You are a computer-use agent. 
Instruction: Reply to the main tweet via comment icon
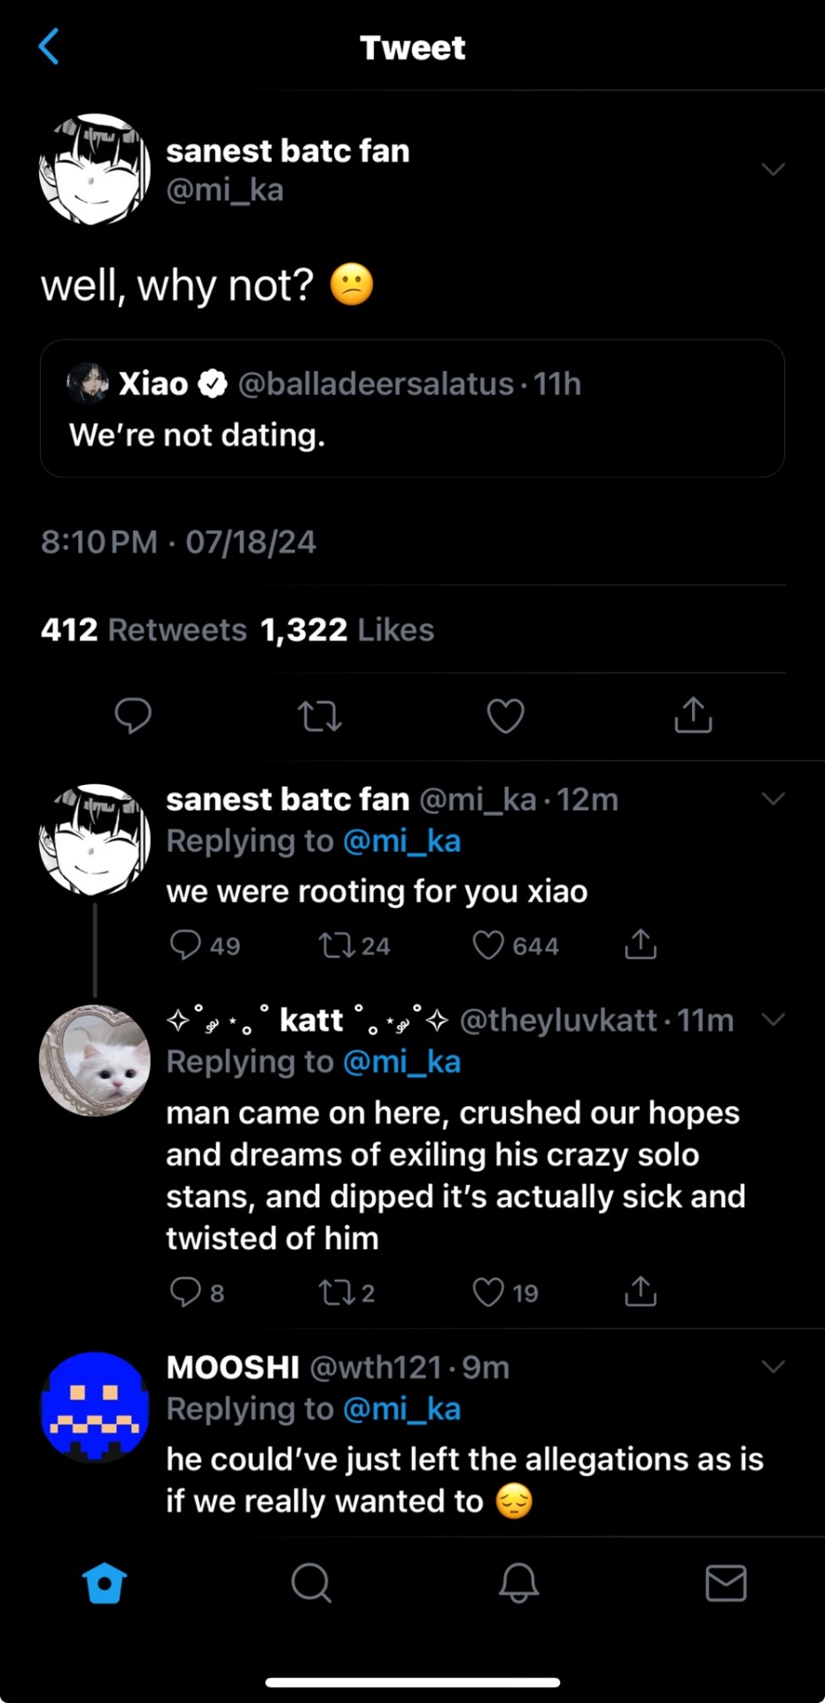pyautogui.click(x=133, y=715)
